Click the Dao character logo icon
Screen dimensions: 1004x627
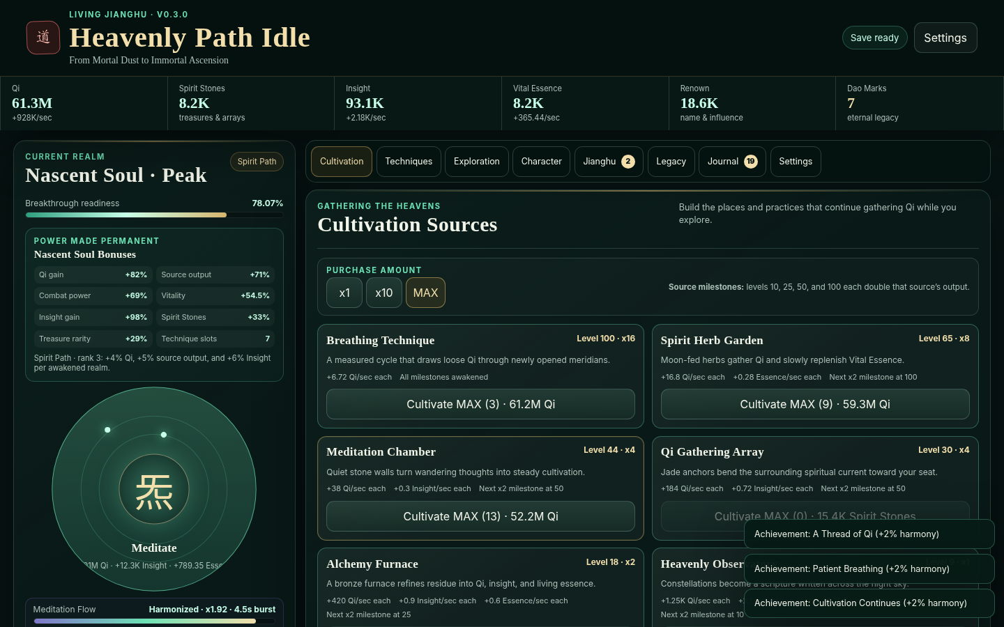[43, 38]
